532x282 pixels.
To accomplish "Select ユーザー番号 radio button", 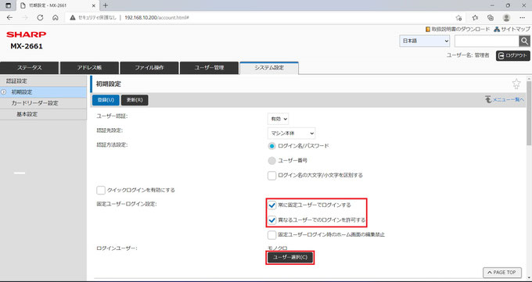I will pyautogui.click(x=271, y=161).
